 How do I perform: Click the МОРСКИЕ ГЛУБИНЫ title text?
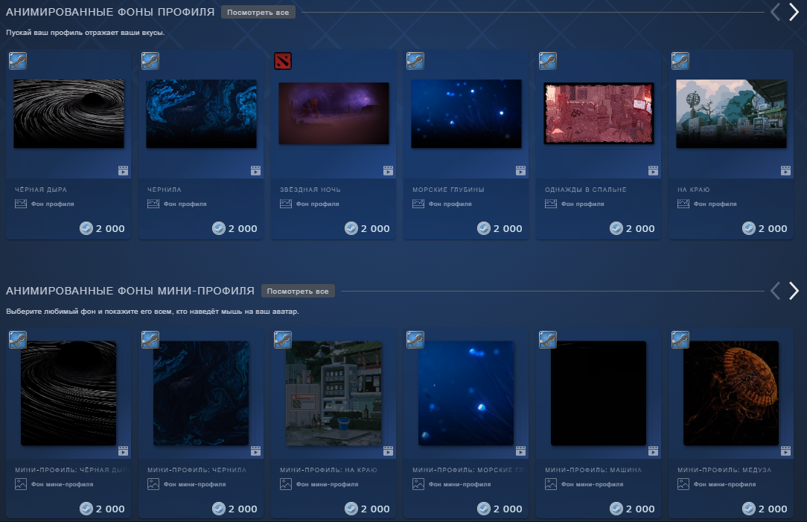pyautogui.click(x=448, y=190)
